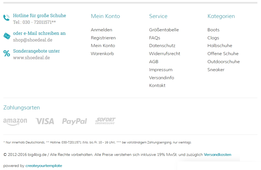The image size is (261, 170).
Task: Browse the Sneaker category
Action: pyautogui.click(x=216, y=70)
